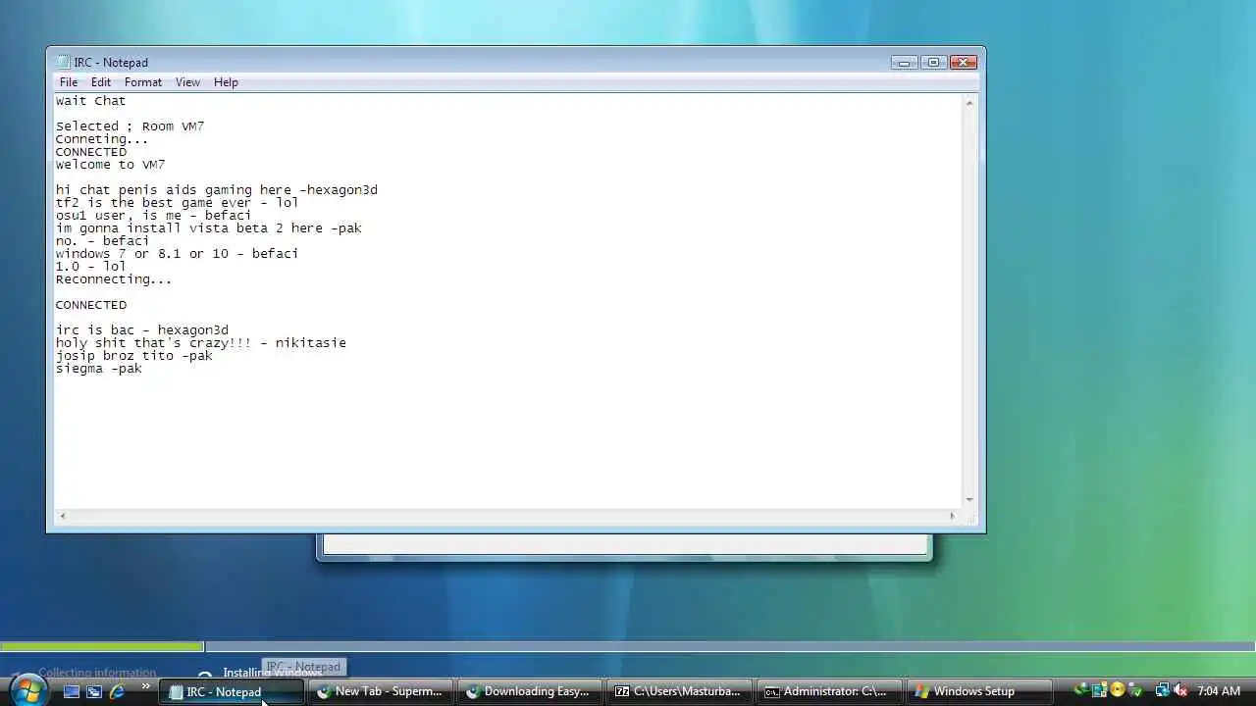Click the 7:04 AM taskbar clock
The image size is (1256, 706).
click(x=1219, y=691)
